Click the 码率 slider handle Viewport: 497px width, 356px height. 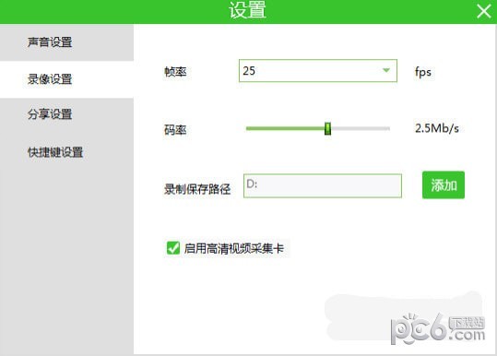327,128
